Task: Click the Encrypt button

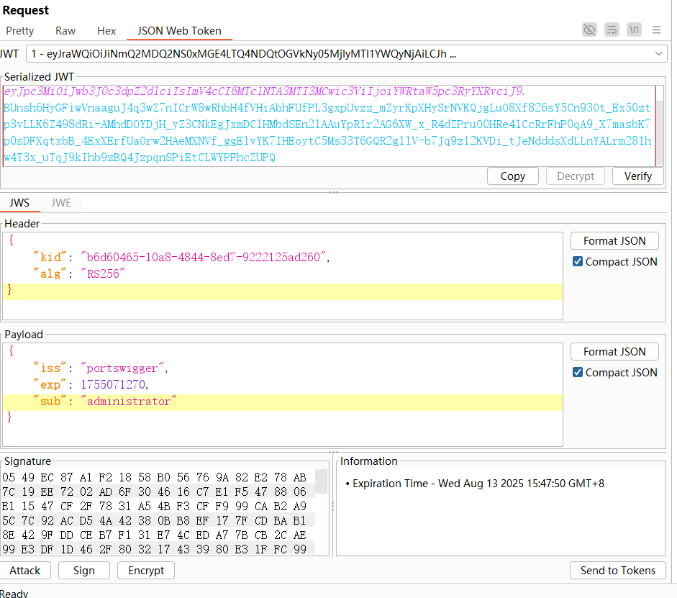Action: click(146, 571)
